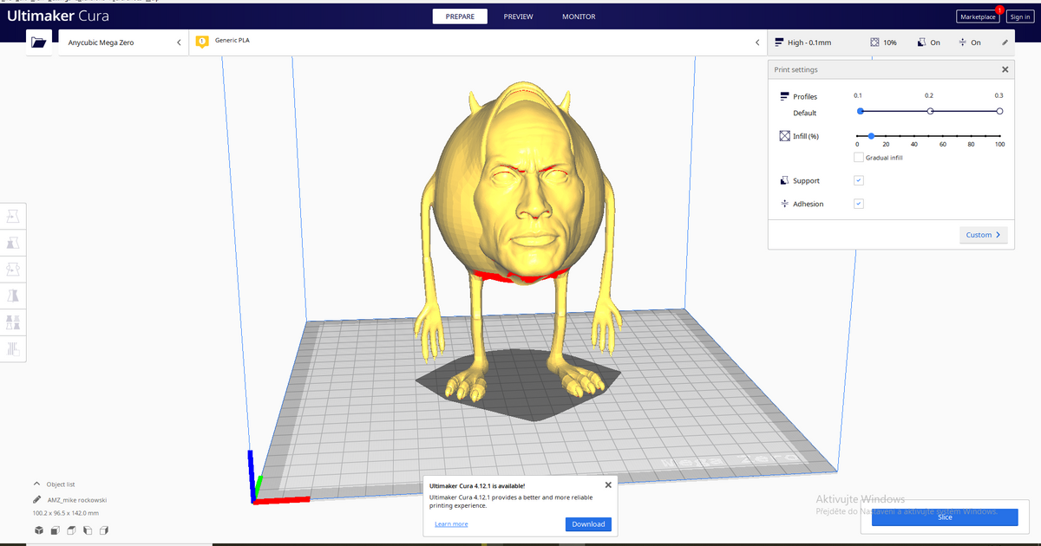The image size is (1041, 546).
Task: Click the blue Slice button
Action: 945,517
